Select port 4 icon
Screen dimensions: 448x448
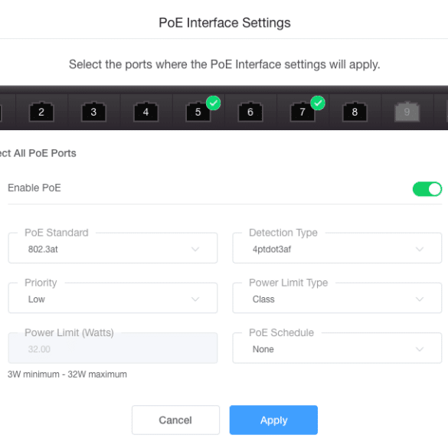point(146,112)
